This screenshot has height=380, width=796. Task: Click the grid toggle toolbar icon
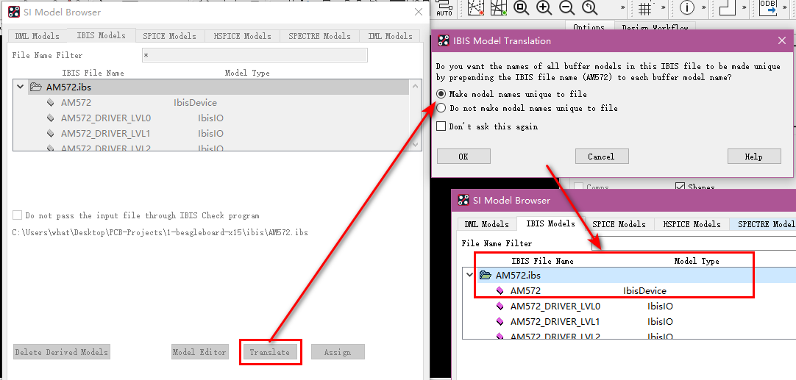(646, 8)
